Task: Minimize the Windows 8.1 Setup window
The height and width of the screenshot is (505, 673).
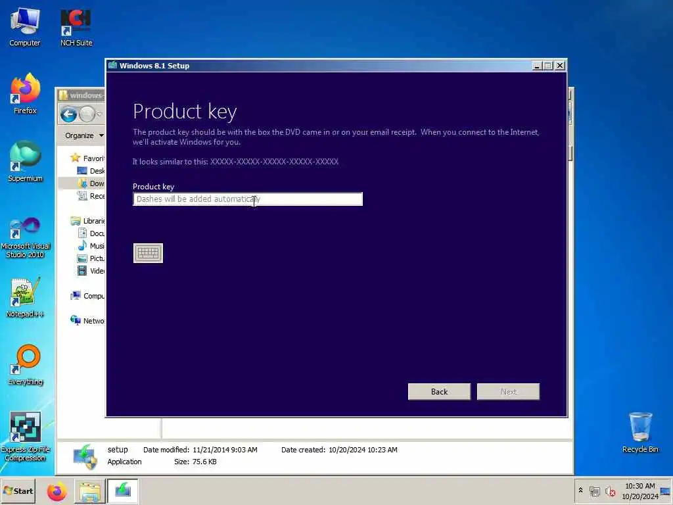Action: click(536, 66)
